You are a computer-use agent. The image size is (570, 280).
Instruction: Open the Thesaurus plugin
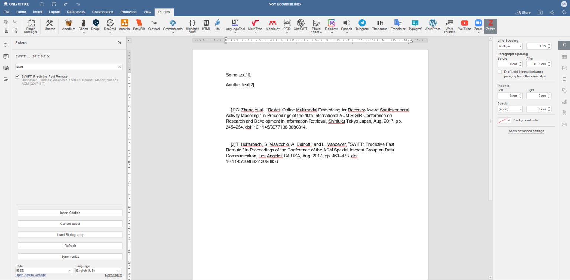(x=379, y=26)
